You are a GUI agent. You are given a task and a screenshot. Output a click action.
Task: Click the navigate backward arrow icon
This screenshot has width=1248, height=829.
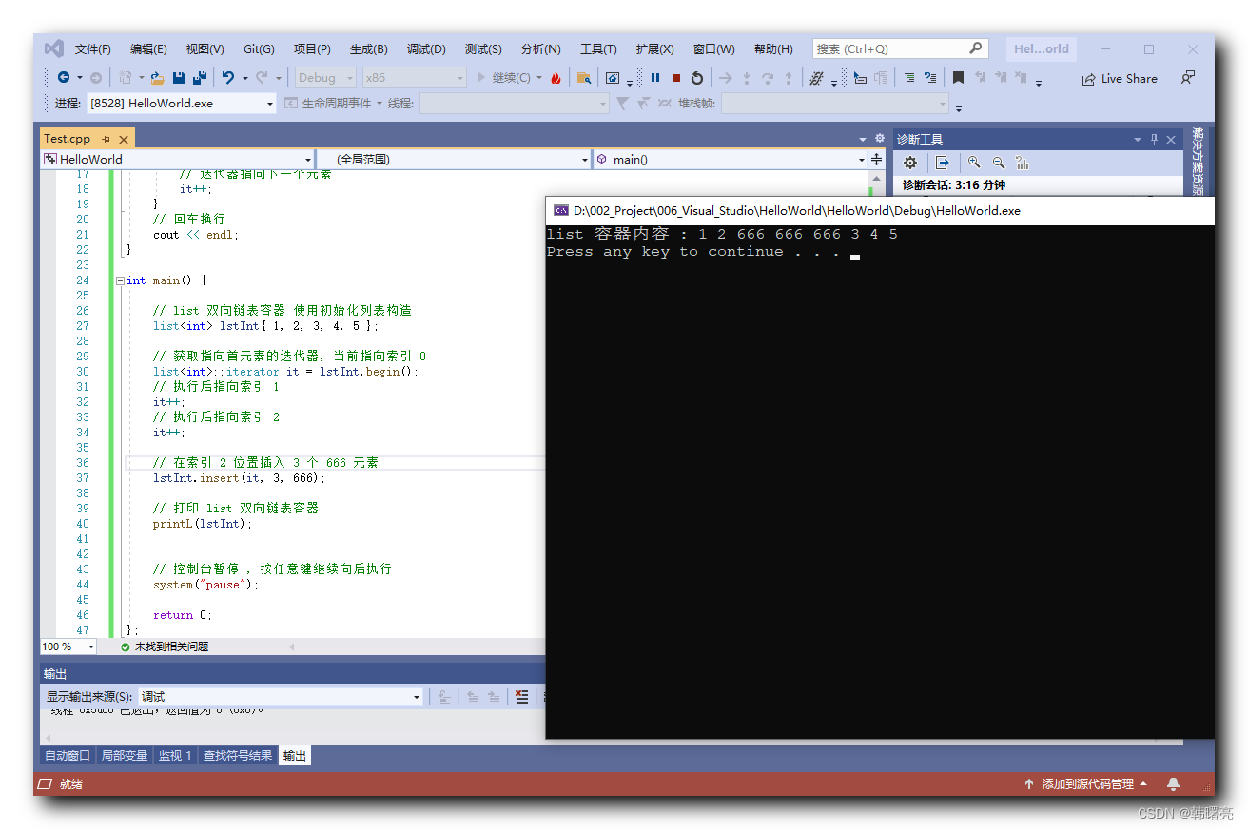[x=64, y=78]
